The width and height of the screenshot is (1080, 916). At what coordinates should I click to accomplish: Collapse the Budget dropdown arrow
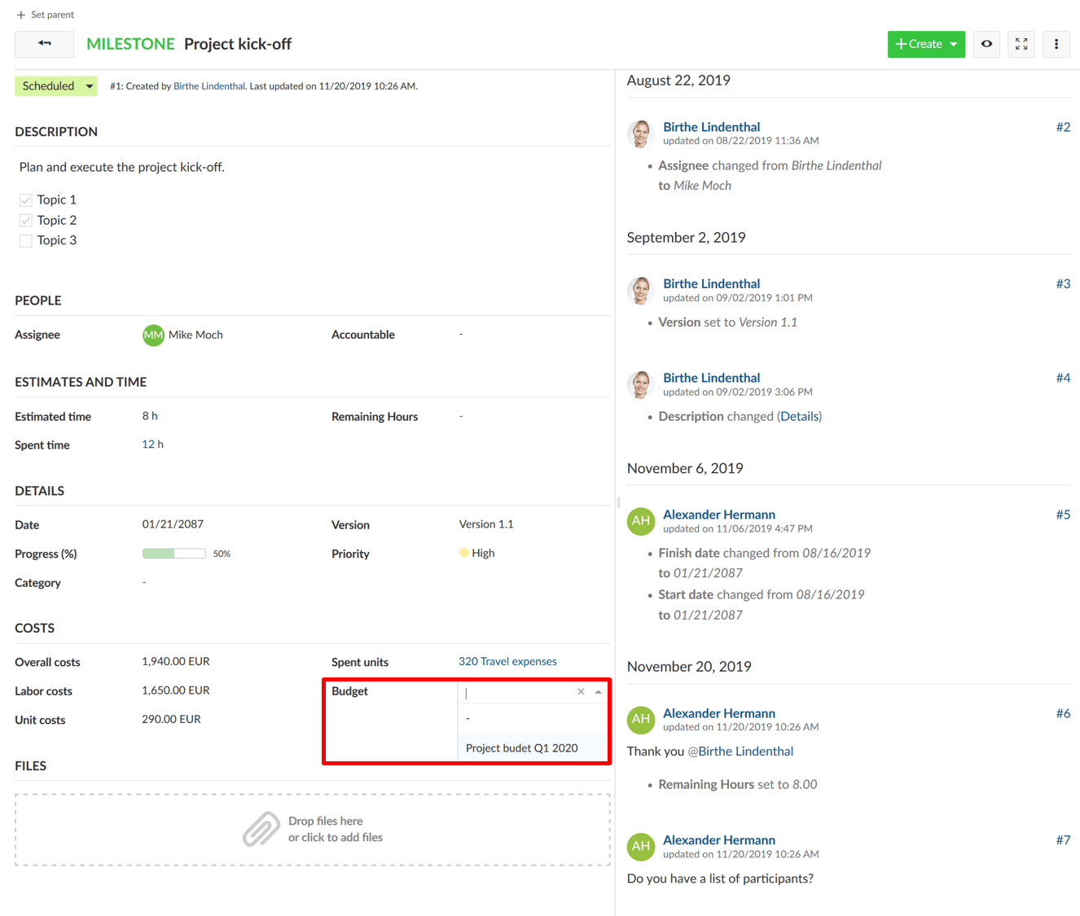(x=599, y=691)
